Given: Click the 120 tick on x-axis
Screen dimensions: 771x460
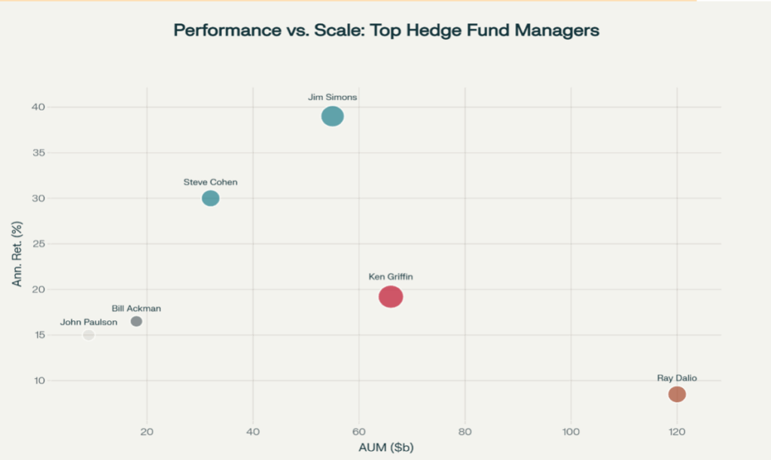Looking at the screenshot, I should pyautogui.click(x=677, y=431).
